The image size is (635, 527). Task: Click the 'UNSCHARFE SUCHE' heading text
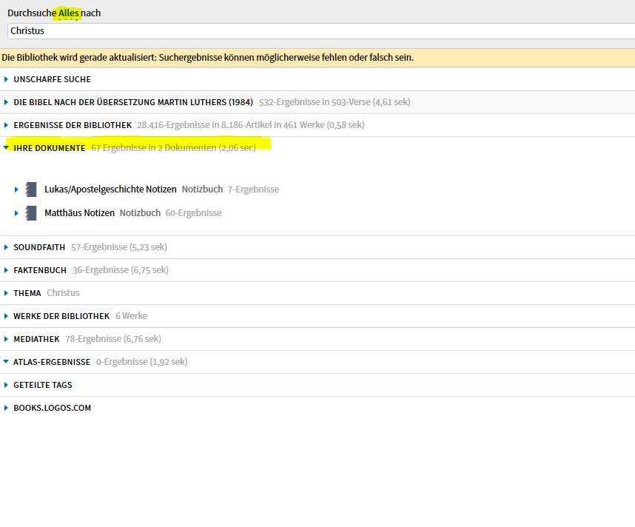click(x=53, y=79)
